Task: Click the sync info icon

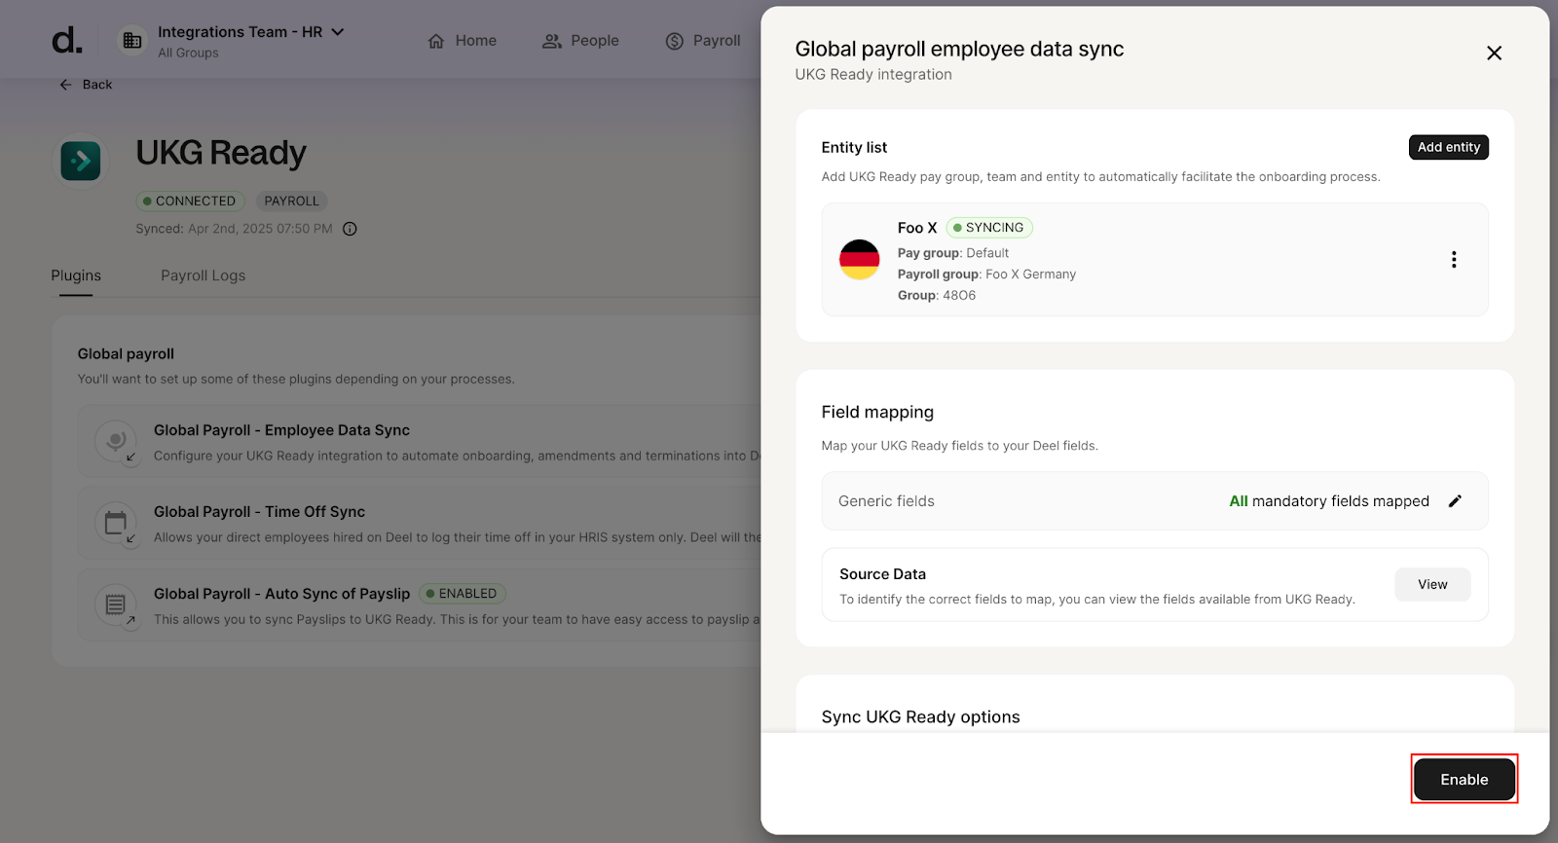Action: pos(351,229)
